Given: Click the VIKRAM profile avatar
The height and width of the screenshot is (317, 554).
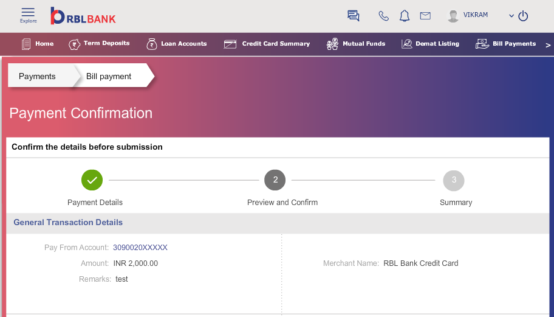Looking at the screenshot, I should pos(453,16).
